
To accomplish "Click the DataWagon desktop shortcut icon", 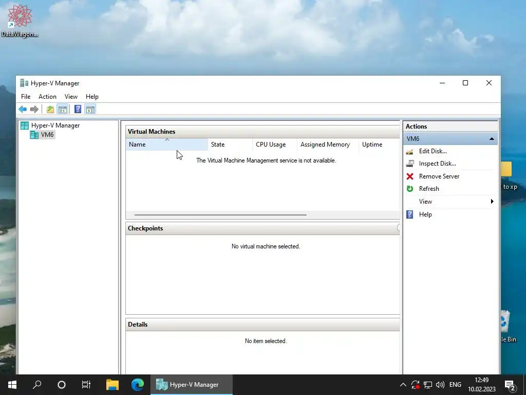I will (x=20, y=20).
